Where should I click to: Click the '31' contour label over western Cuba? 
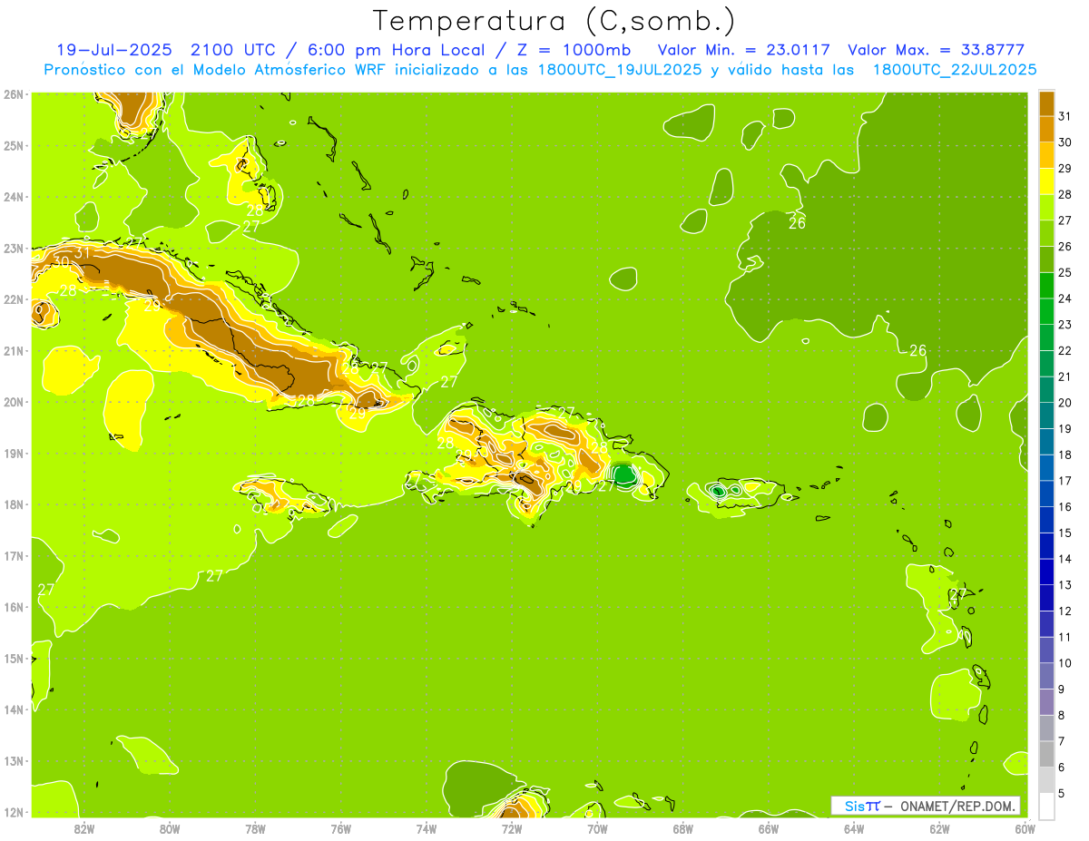click(82, 252)
